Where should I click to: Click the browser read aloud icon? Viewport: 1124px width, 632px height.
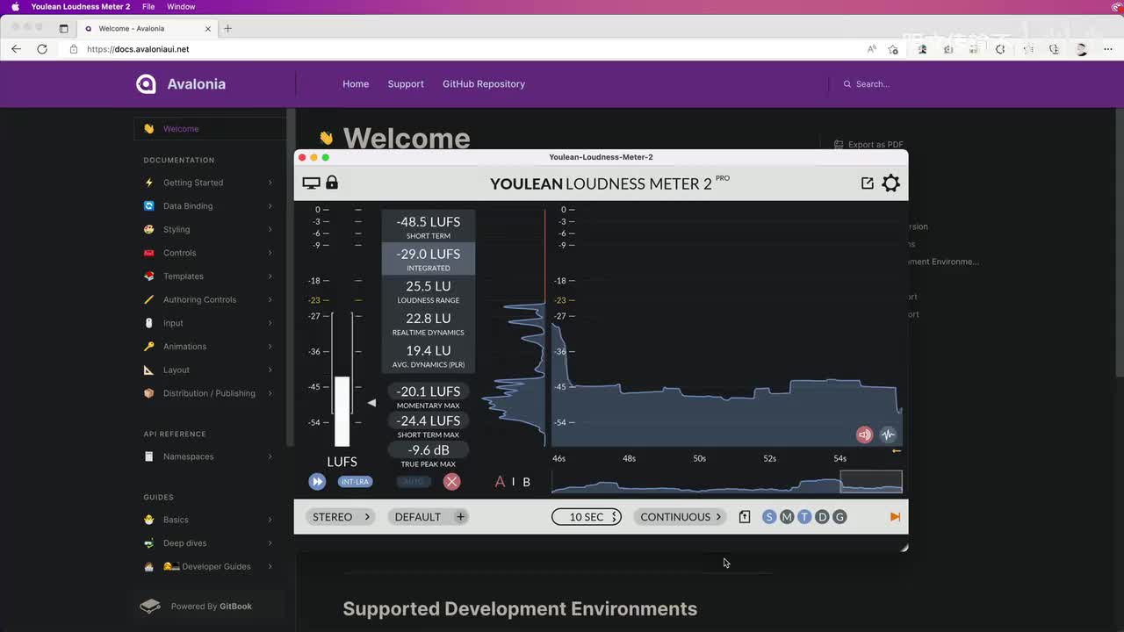pyautogui.click(x=872, y=49)
